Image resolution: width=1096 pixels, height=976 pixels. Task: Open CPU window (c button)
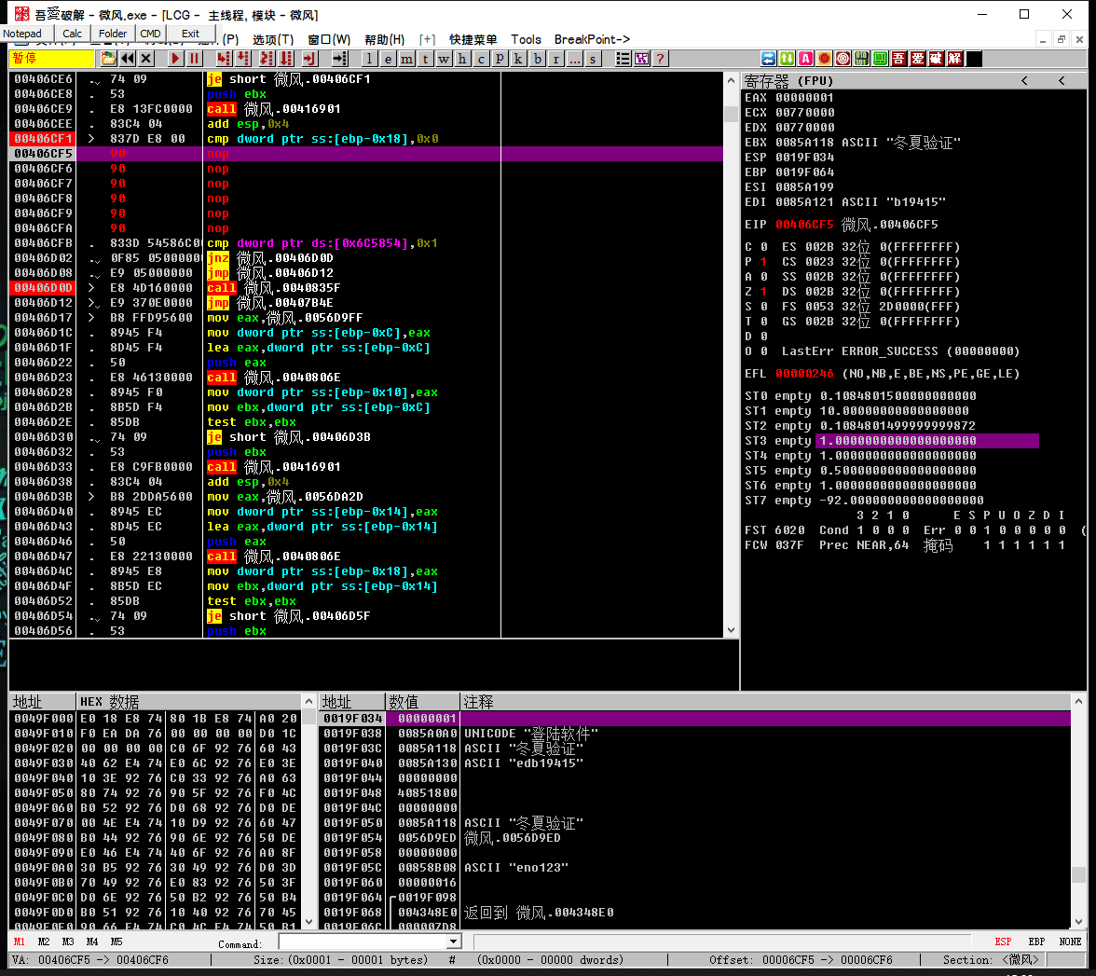tap(481, 59)
